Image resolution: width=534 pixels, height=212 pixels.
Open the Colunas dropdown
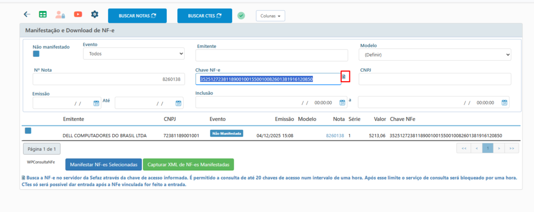pyautogui.click(x=270, y=16)
